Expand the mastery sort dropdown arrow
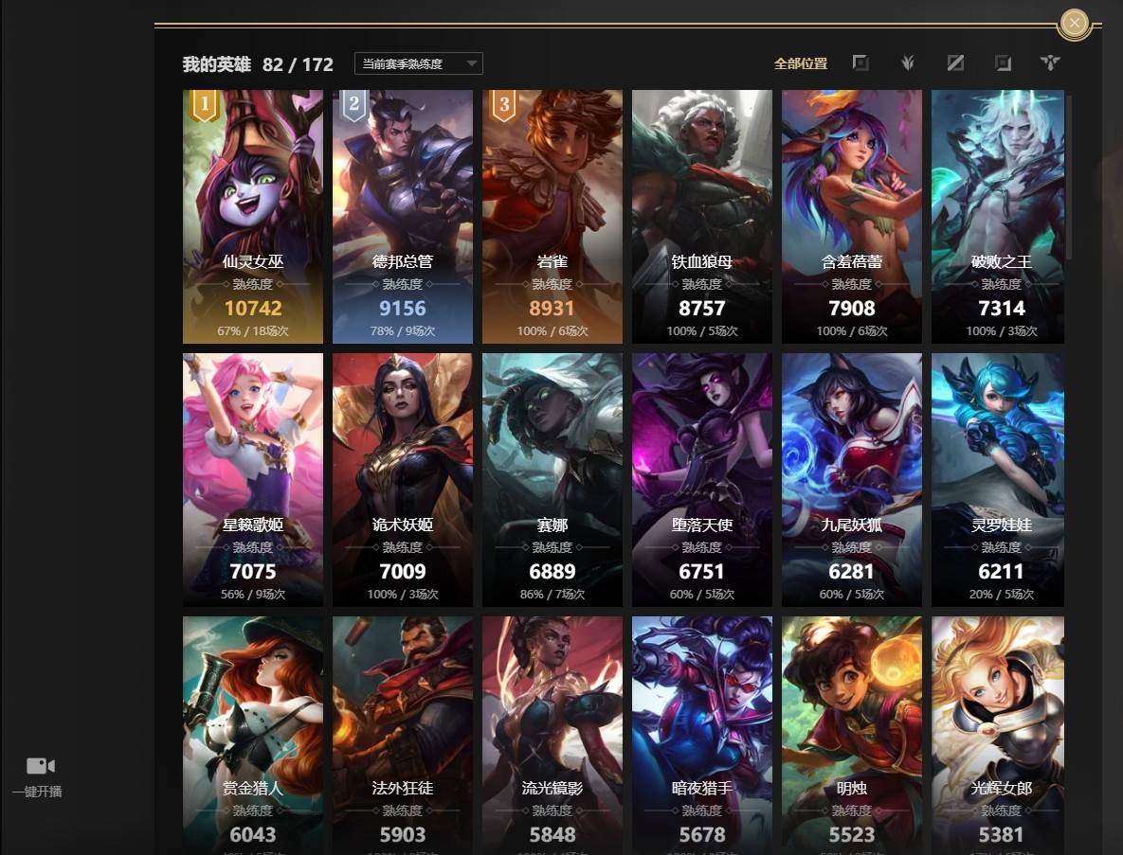 click(471, 63)
